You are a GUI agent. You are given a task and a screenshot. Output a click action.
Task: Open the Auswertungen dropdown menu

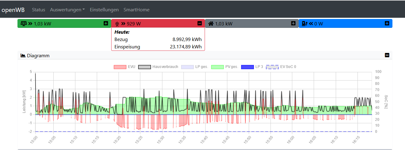(67, 10)
